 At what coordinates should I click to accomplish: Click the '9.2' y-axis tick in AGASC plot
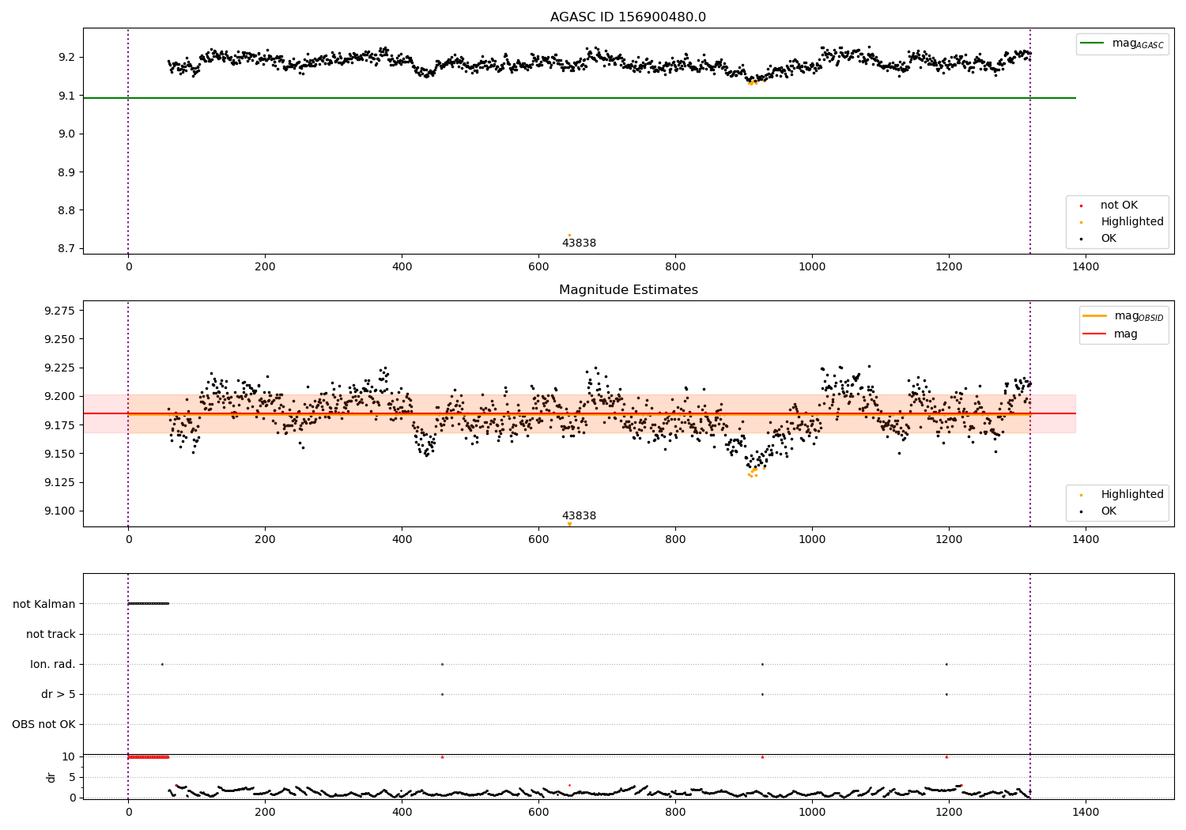tap(66, 58)
